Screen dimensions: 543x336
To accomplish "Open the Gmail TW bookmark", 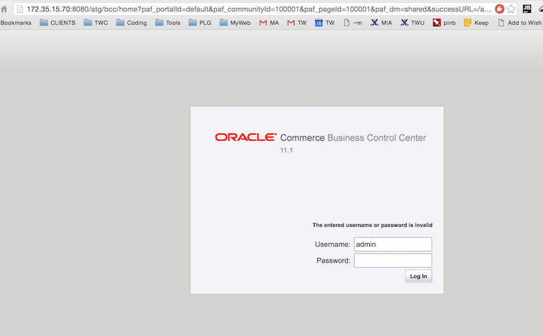I will tap(297, 23).
